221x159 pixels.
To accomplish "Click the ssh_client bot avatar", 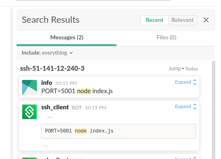I will [x=29, y=112].
